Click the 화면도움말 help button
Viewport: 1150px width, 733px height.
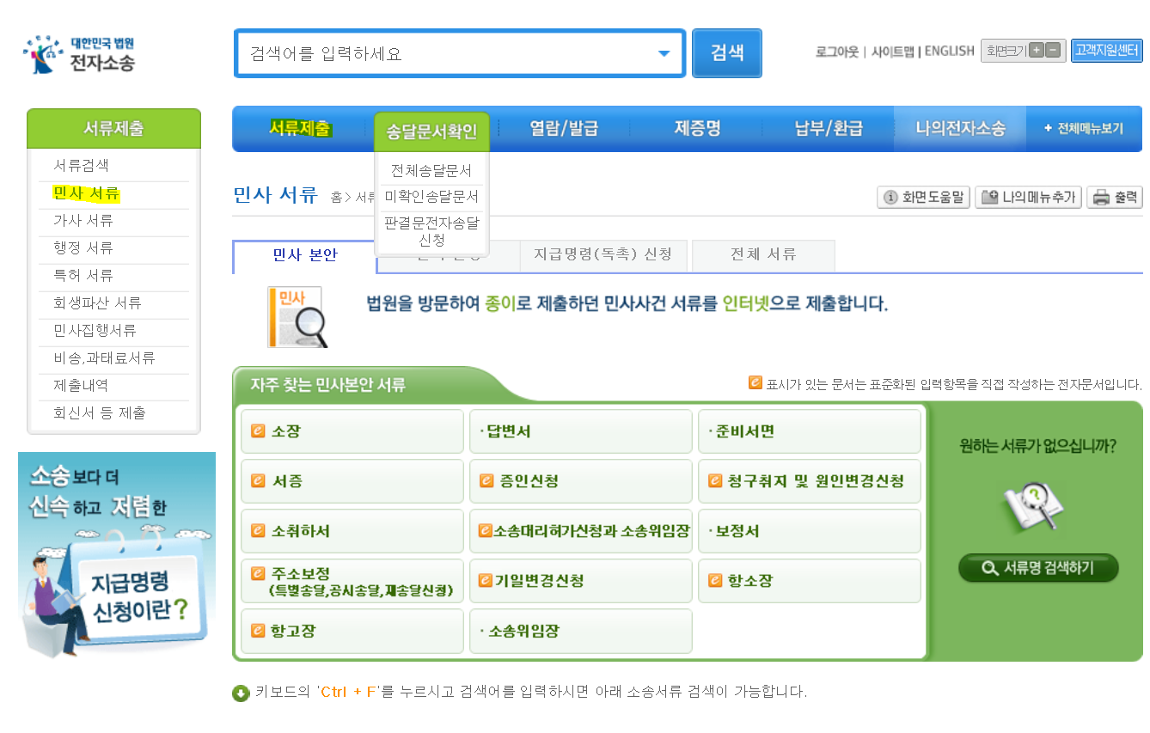click(923, 198)
